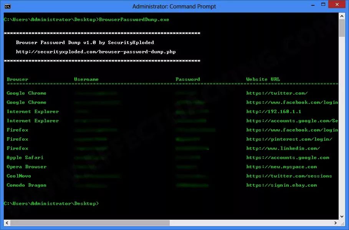
Task: Click Firefox's facebook.com/login URL
Action: (x=292, y=130)
